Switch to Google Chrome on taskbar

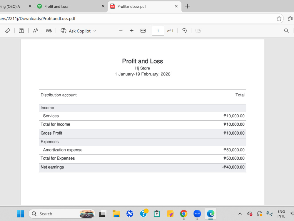point(184,214)
